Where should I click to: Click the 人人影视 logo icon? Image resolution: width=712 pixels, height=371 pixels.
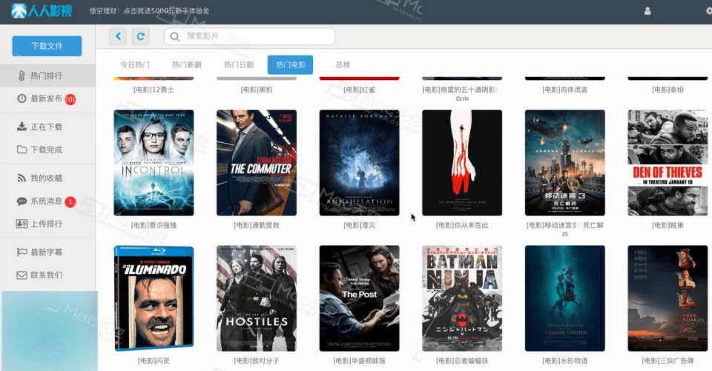pyautogui.click(x=19, y=10)
